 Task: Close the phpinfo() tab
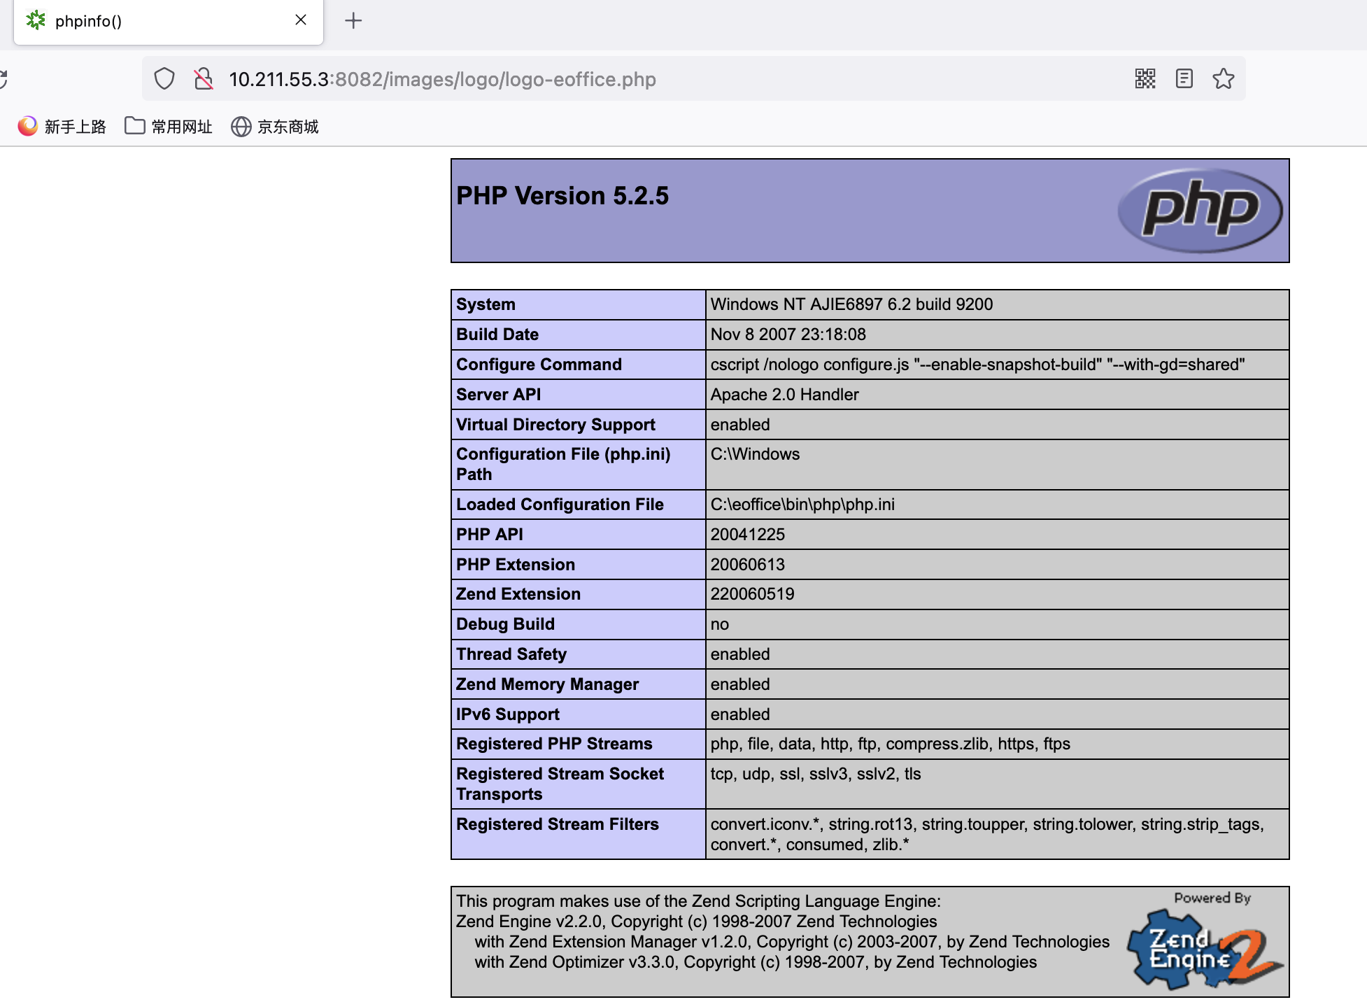tap(301, 20)
